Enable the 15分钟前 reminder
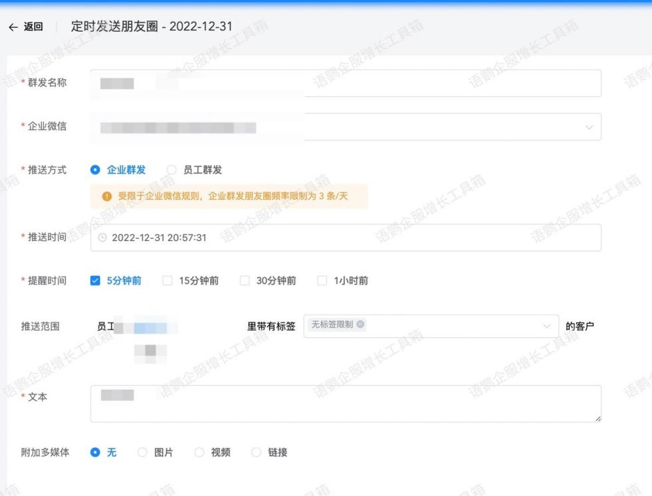 pos(167,281)
